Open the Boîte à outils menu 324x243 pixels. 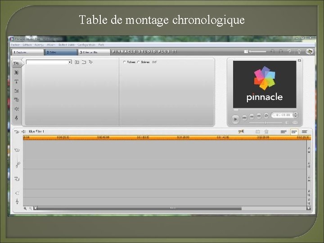(x=66, y=45)
